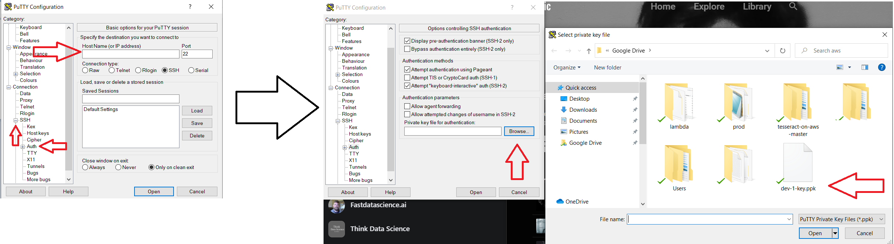
Task: Select the Rlogin connection type
Action: coord(138,70)
